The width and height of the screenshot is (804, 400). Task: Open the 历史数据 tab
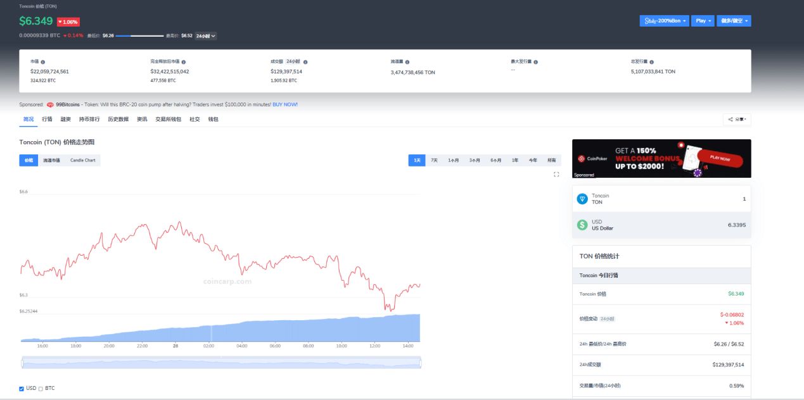tap(118, 119)
